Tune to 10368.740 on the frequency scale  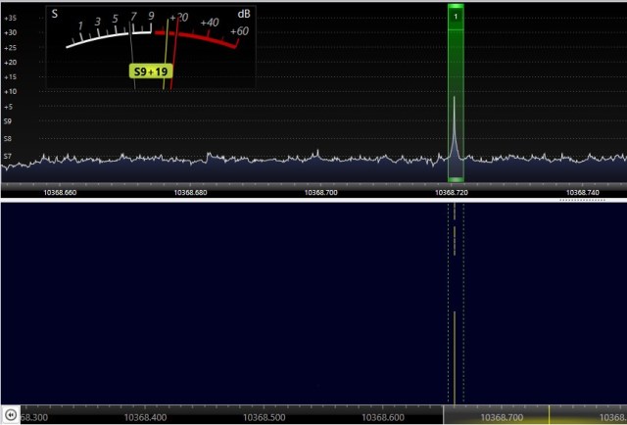[x=583, y=193]
